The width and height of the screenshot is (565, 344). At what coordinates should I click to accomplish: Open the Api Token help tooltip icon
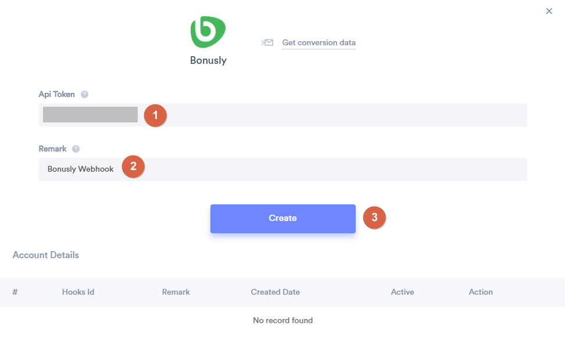tap(83, 94)
